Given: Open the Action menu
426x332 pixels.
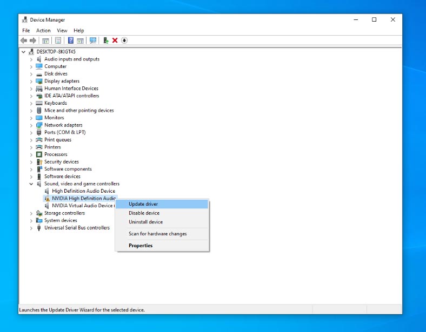Looking at the screenshot, I should 43,30.
